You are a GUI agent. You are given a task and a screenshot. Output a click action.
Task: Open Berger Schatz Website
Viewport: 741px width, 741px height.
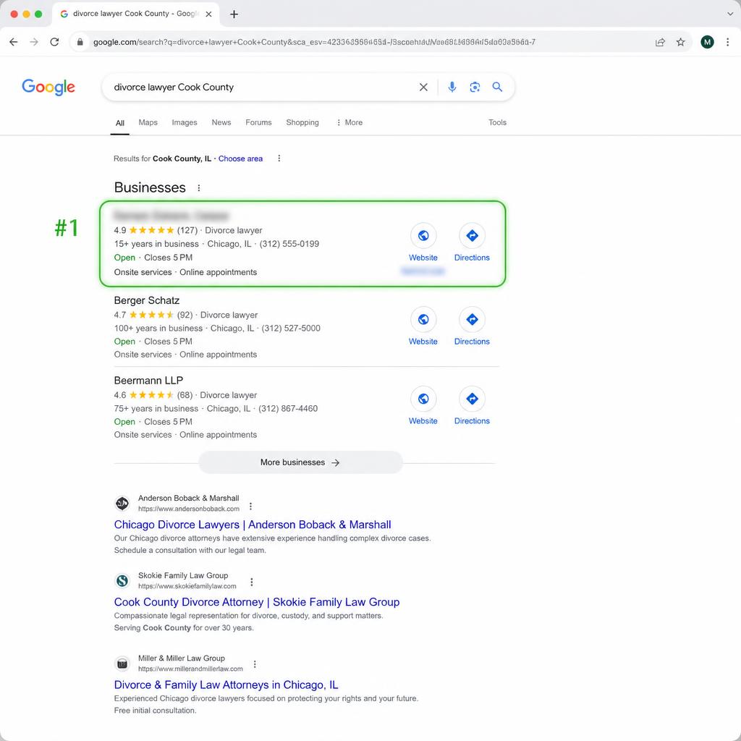(x=423, y=326)
